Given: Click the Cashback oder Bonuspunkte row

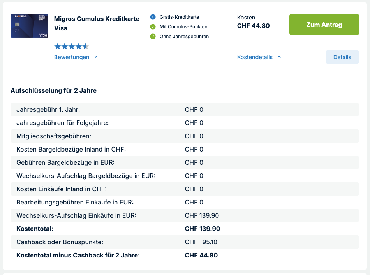Looking at the screenshot, I should (185, 242).
